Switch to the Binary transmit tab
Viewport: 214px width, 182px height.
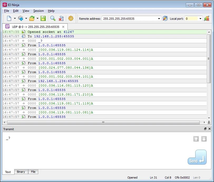point(21,172)
